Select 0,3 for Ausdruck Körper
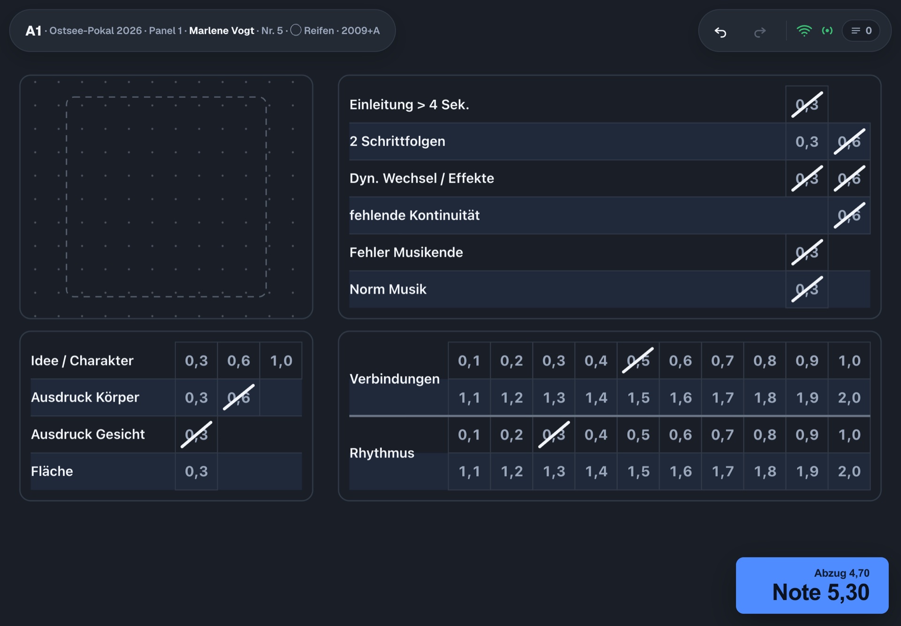This screenshot has width=901, height=626. 196,397
